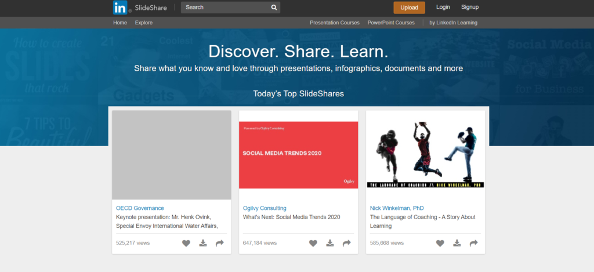Click the Upload button
This screenshot has height=272, width=594.
coord(409,8)
